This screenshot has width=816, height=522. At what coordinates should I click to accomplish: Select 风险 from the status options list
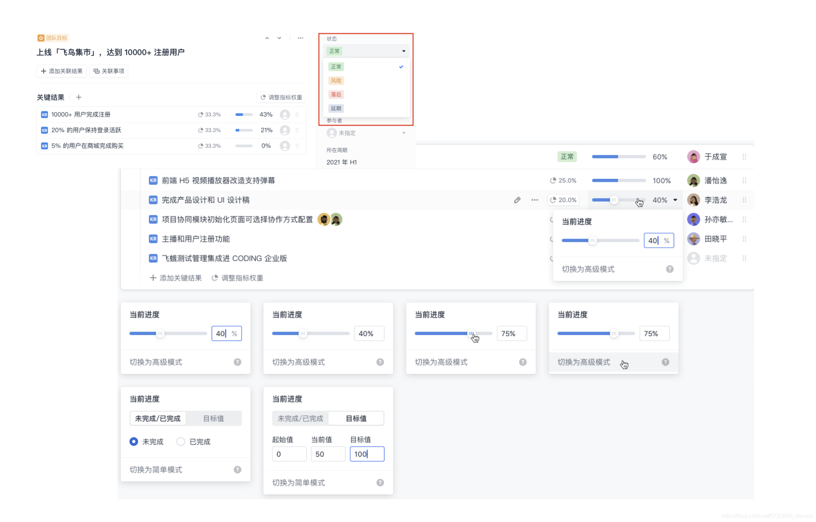tap(336, 80)
